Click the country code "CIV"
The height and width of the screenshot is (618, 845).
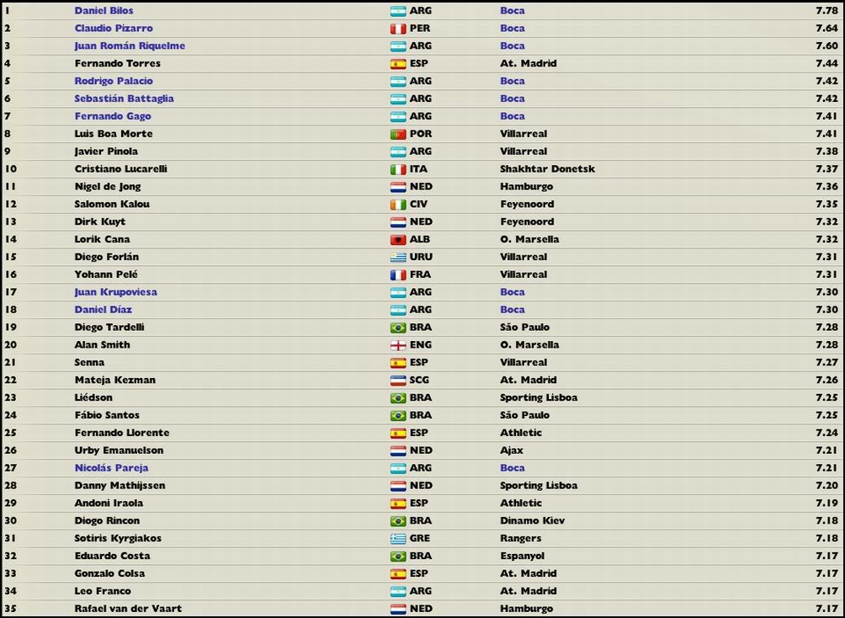(x=419, y=205)
